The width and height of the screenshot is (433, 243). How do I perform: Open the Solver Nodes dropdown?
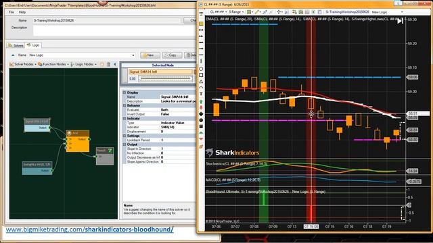tap(23, 64)
